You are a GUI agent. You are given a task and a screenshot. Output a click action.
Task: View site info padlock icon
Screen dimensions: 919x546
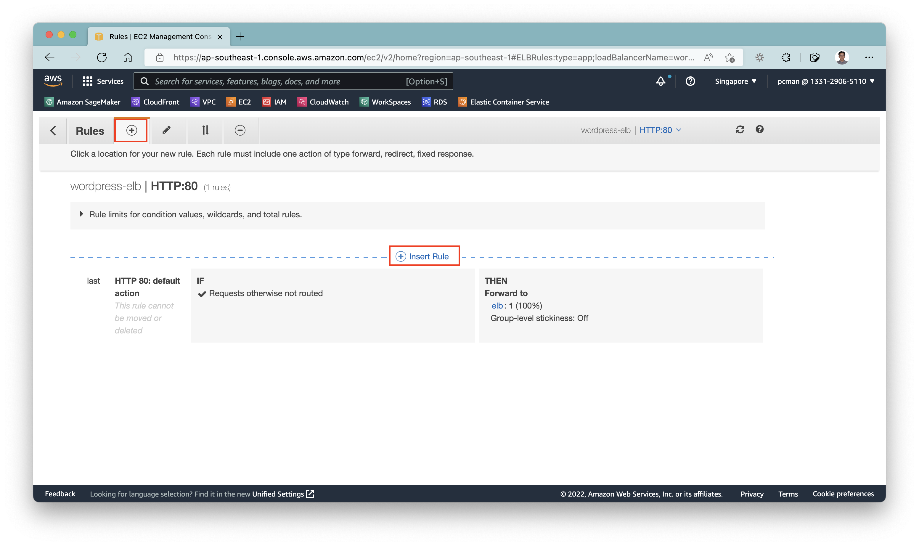click(160, 57)
